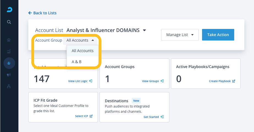Image resolution: width=254 pixels, height=132 pixels.
Task: Click the panel icon next to View Groups
Action: (162, 81)
